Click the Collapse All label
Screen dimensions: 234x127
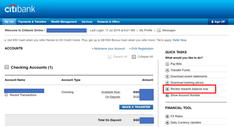coord(145,57)
